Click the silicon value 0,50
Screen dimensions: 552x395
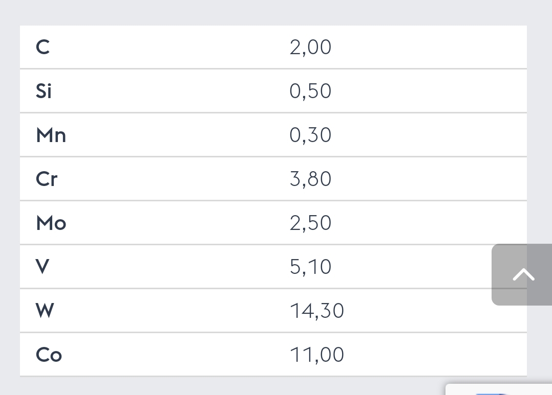tap(310, 91)
